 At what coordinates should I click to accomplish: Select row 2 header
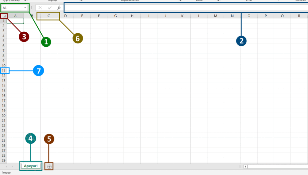(x=4, y=26)
